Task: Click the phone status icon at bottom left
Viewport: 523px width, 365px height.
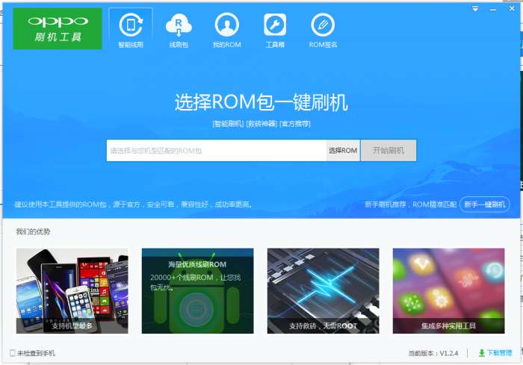Action: click(x=13, y=353)
